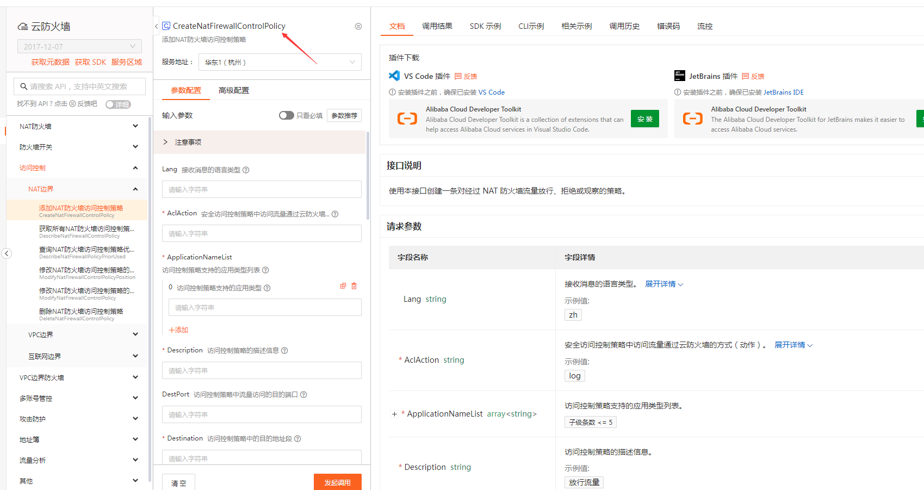Select 删除NAT防火墙访问控制策略 in sidebar
This screenshot has width=924, height=490.
click(81, 314)
